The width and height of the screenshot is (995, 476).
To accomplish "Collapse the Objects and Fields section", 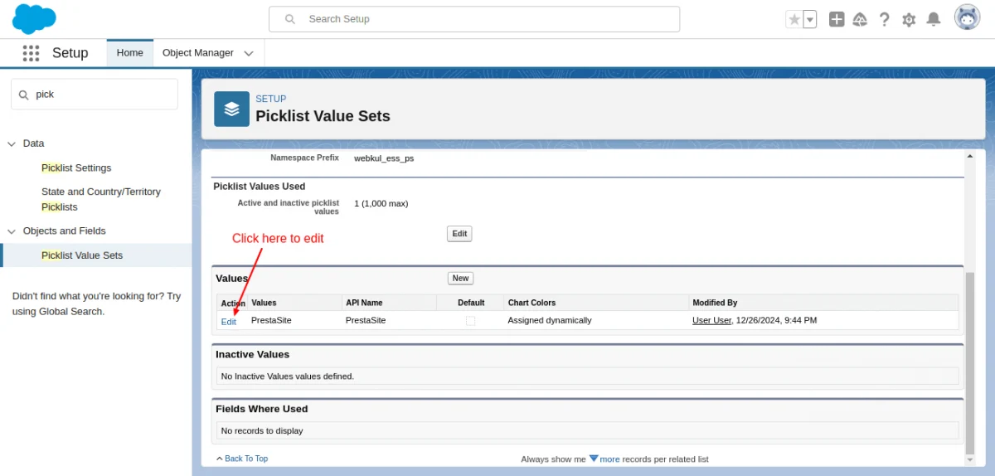I will pyautogui.click(x=12, y=231).
